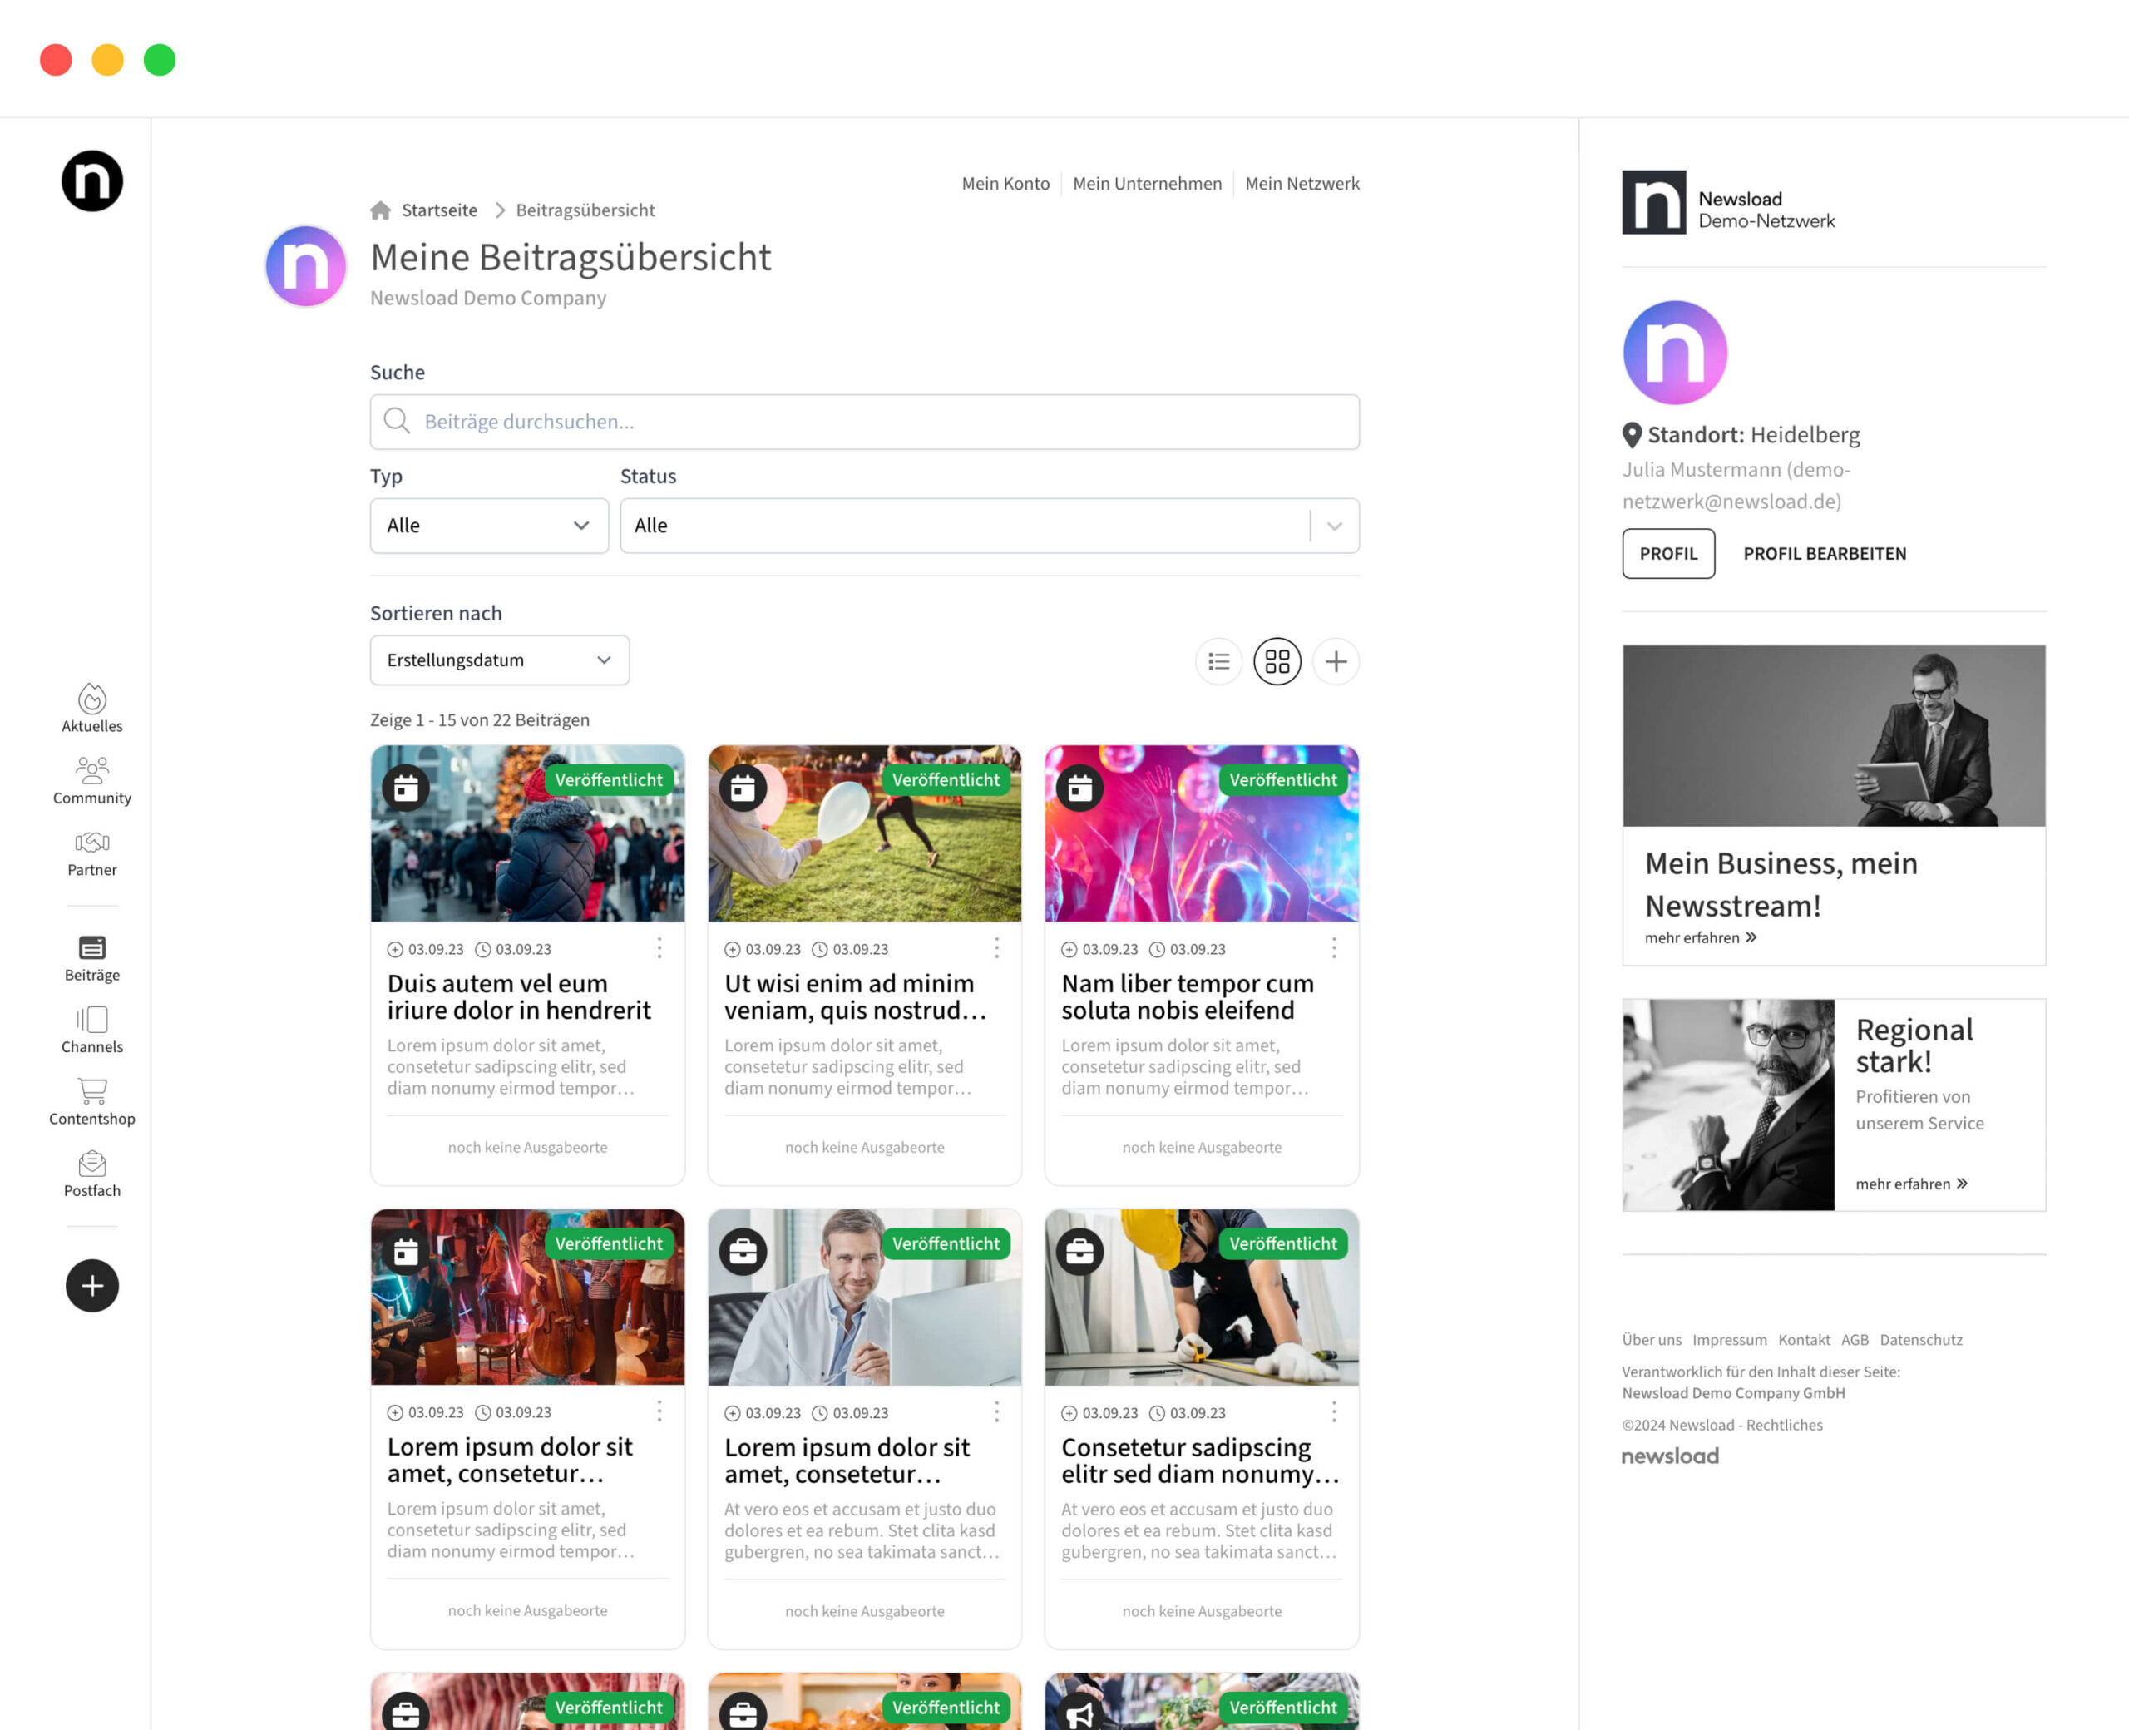2129x1730 pixels.
Task: Click the Beiträge durchsuchen search field
Action: tap(864, 422)
